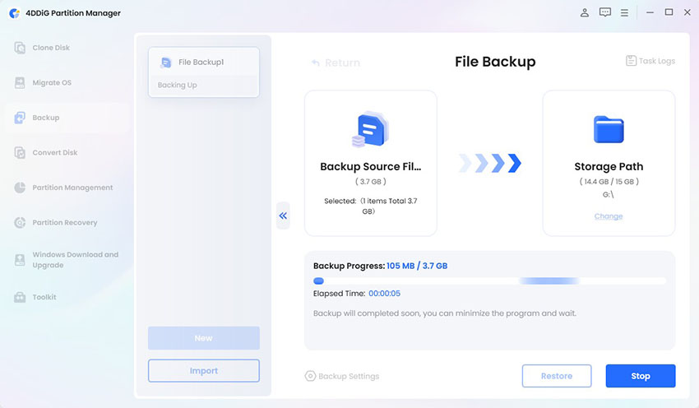Click the Restore button
Viewport: 699px width, 408px height.
click(x=557, y=376)
